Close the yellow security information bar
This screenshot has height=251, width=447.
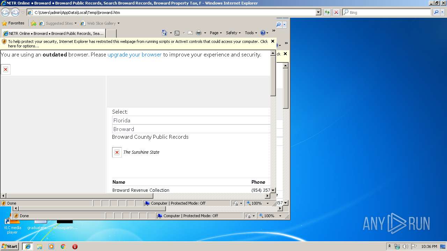pos(273,41)
